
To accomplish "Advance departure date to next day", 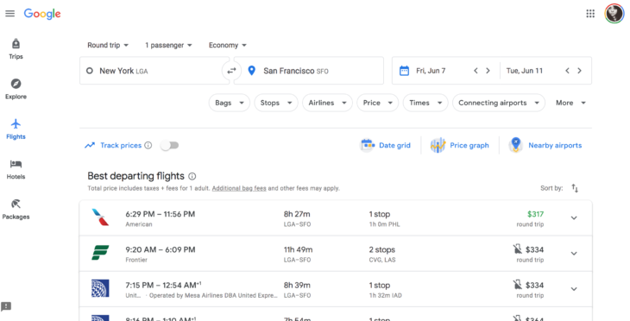I will tap(488, 71).
